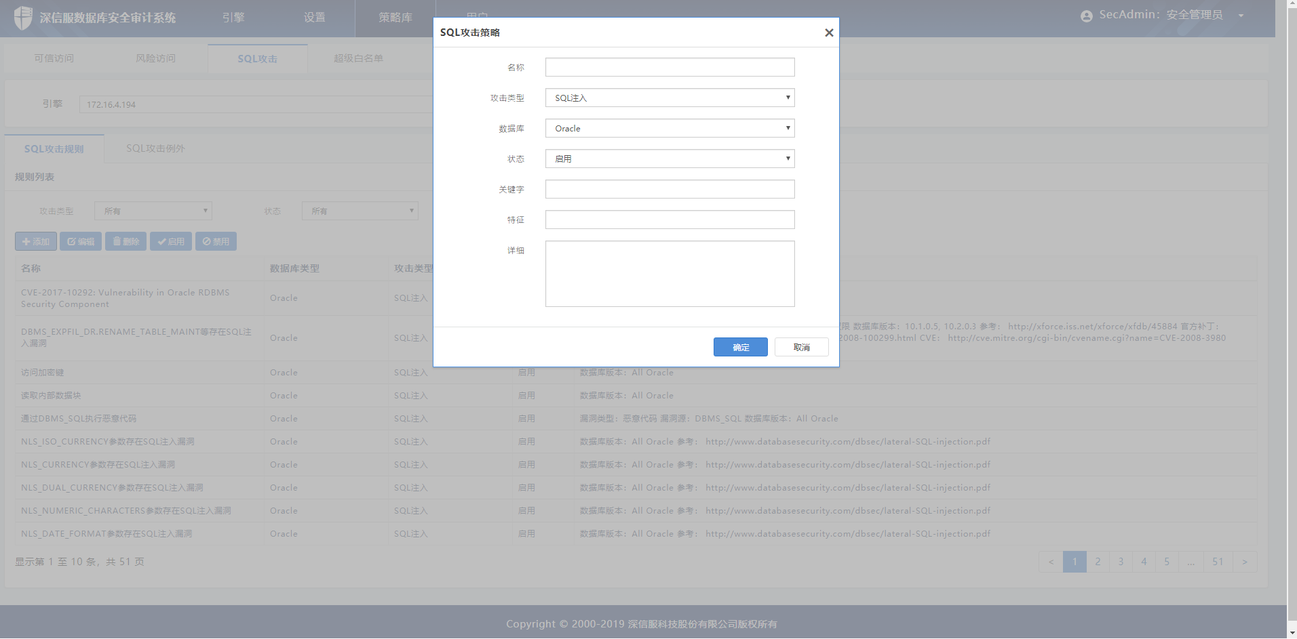Open the 策略库 top menu item
The height and width of the screenshot is (639, 1297).
[395, 18]
